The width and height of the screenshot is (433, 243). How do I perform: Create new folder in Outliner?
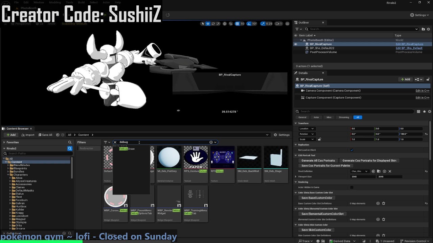(x=423, y=29)
